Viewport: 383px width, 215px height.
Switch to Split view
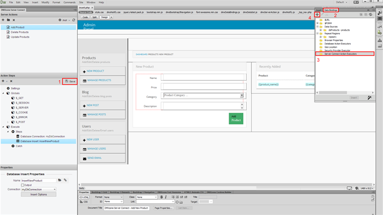(94, 17)
